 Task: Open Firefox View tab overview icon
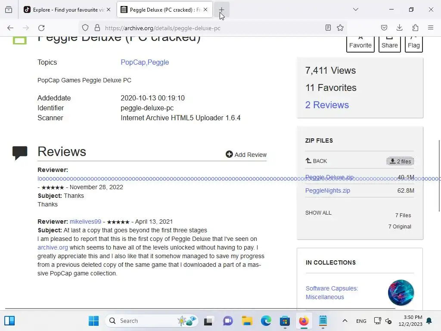point(9,9)
